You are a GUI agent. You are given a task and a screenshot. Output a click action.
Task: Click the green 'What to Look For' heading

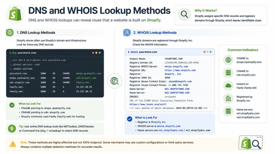coord(30,104)
